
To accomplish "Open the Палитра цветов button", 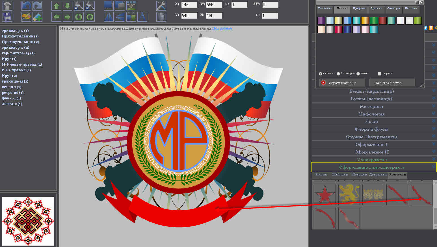I will click(x=392, y=83).
